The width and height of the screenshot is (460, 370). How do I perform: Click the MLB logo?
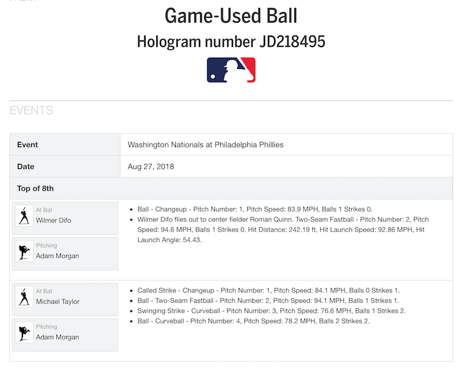231,70
